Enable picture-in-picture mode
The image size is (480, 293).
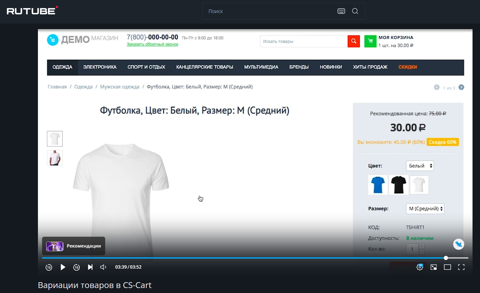[x=433, y=267]
